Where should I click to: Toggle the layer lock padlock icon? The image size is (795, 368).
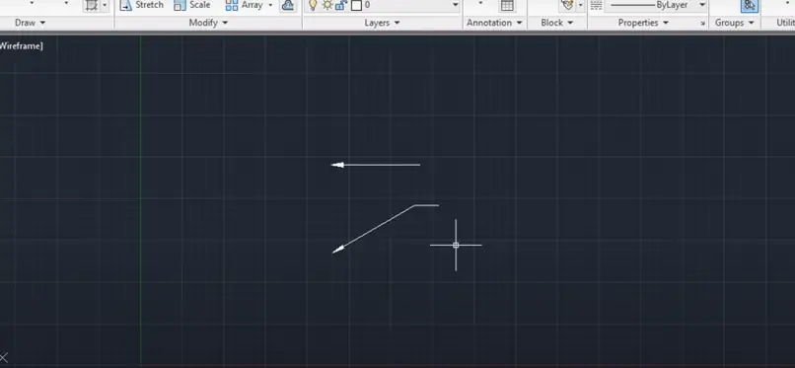tap(341, 5)
